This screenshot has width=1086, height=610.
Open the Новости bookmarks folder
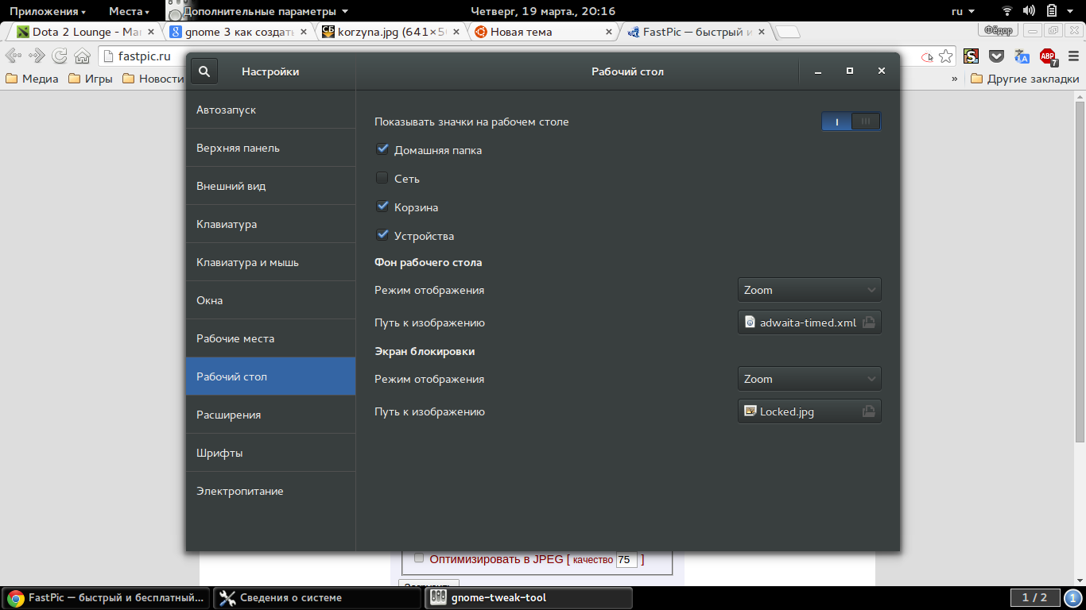[x=153, y=79]
